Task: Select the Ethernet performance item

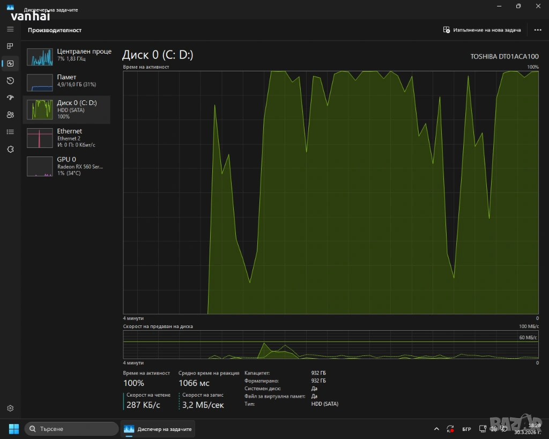Action: point(67,137)
